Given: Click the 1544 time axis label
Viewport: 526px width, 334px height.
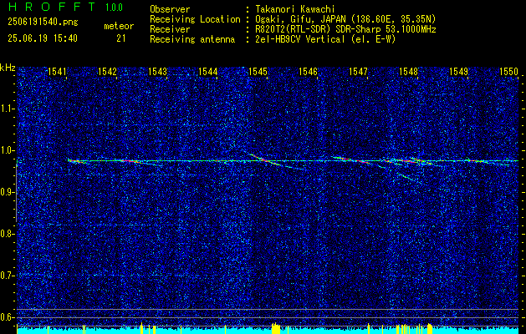Looking at the screenshot, I should tap(207, 71).
